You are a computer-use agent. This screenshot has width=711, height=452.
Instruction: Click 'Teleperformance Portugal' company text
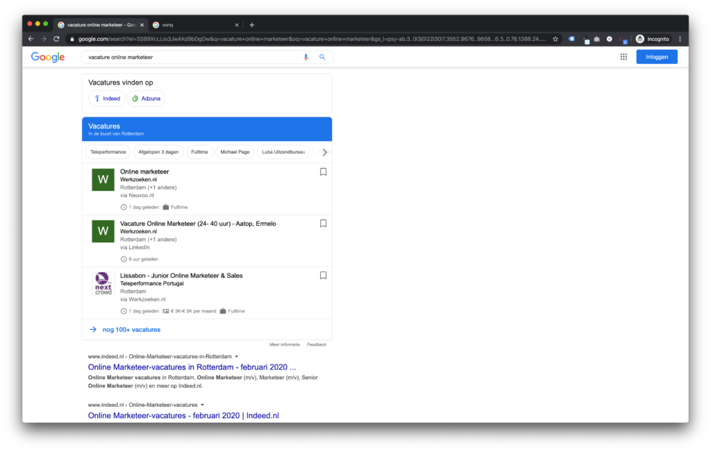click(152, 284)
